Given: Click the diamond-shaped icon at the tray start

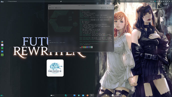Looking at the screenshot, I should (151, 1).
